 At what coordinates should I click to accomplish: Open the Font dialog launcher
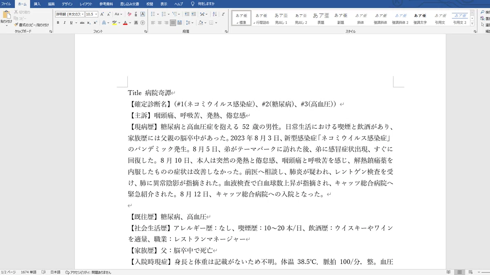pyautogui.click(x=145, y=31)
